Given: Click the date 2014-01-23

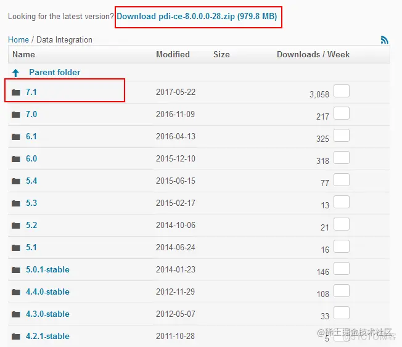Looking at the screenshot, I should 176,269.
